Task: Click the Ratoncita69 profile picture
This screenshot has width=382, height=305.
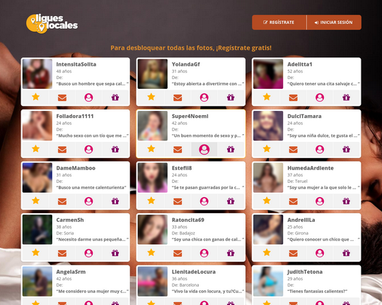Action: coord(153,229)
